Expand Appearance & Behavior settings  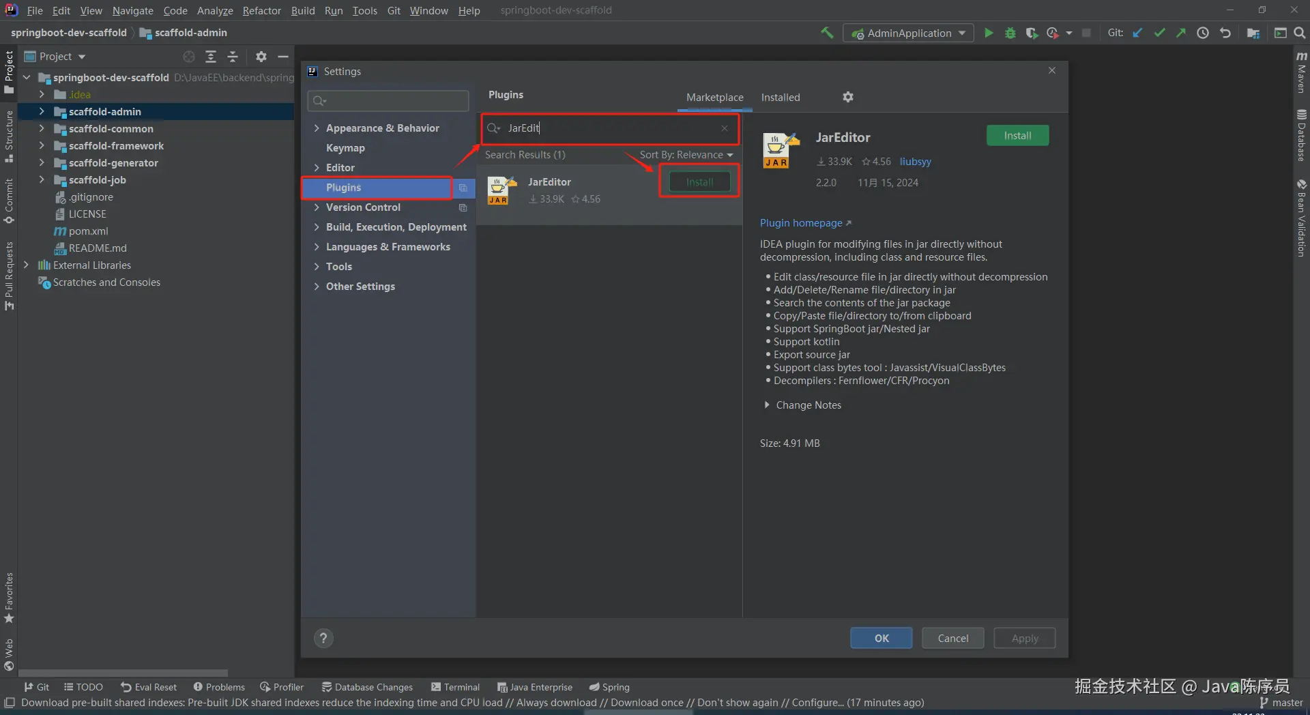pos(317,128)
